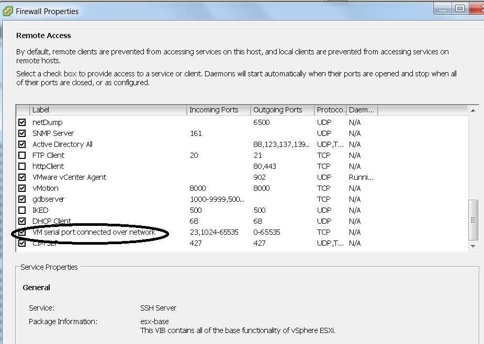Uncheck the netDump service

coord(22,122)
